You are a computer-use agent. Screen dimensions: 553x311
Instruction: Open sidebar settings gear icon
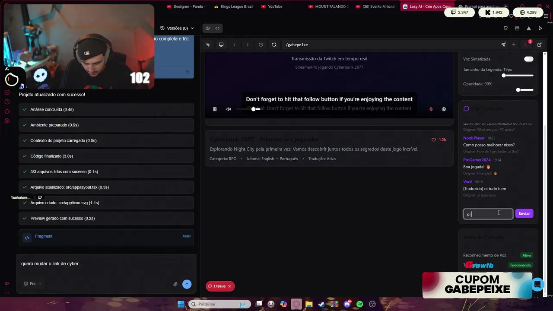pos(7,121)
